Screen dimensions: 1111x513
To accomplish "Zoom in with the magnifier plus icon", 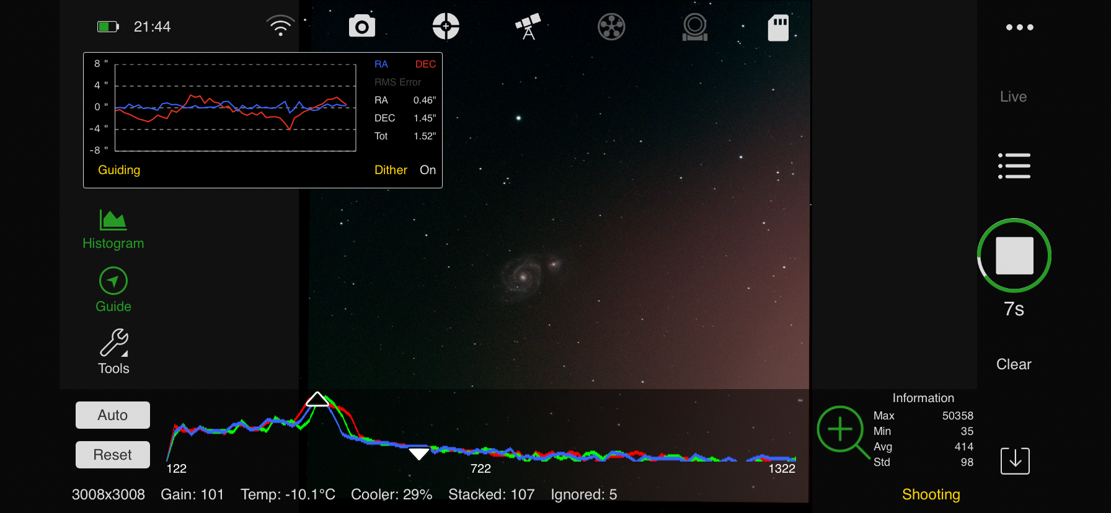I will (842, 431).
